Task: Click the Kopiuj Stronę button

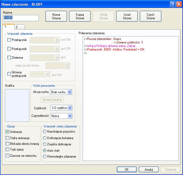Action: point(80,16)
